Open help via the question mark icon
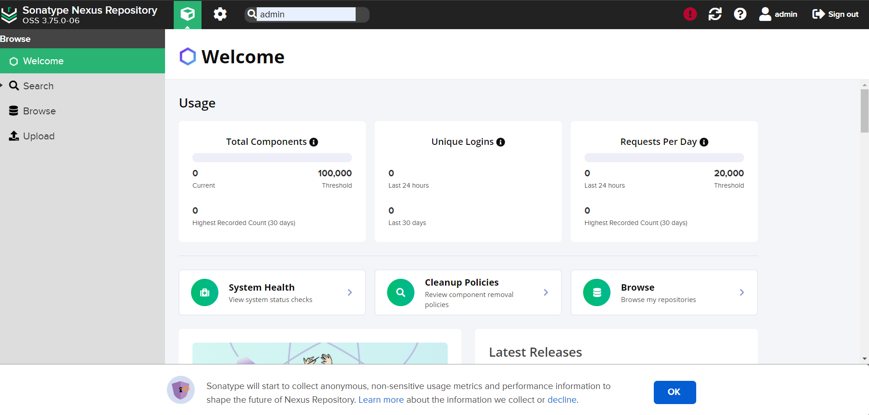 click(x=740, y=14)
